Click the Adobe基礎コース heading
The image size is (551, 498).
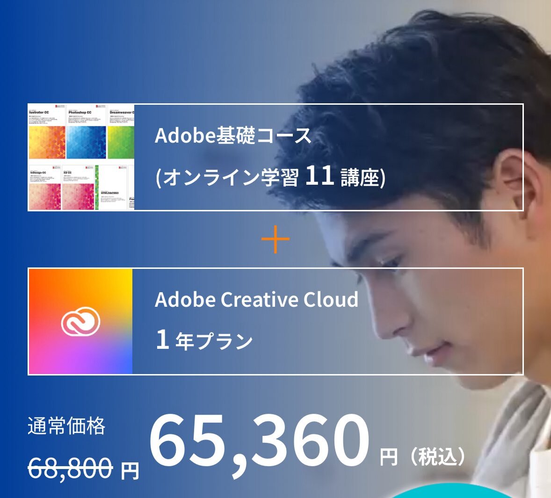click(233, 136)
